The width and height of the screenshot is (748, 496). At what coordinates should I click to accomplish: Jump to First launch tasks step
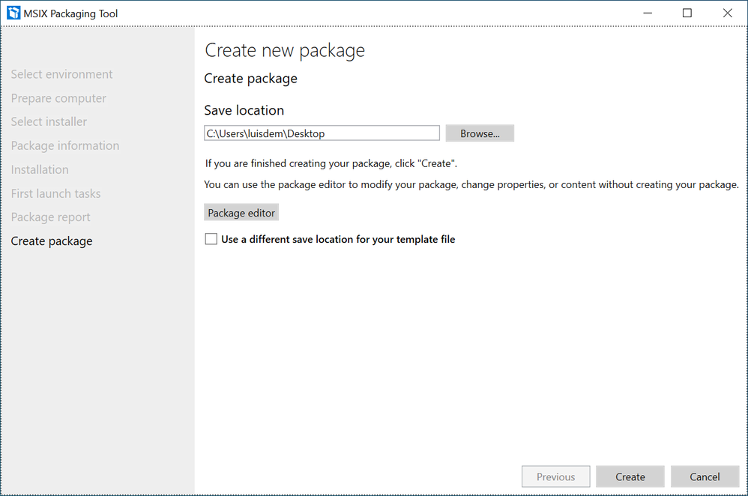[x=55, y=193]
